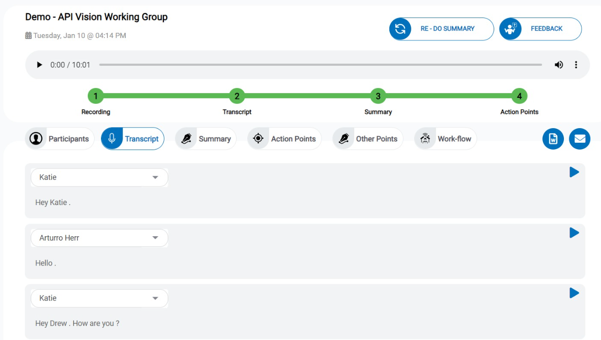Click the RE-DO SUMMARY button
Image resolution: width=601 pixels, height=340 pixels.
pos(441,29)
